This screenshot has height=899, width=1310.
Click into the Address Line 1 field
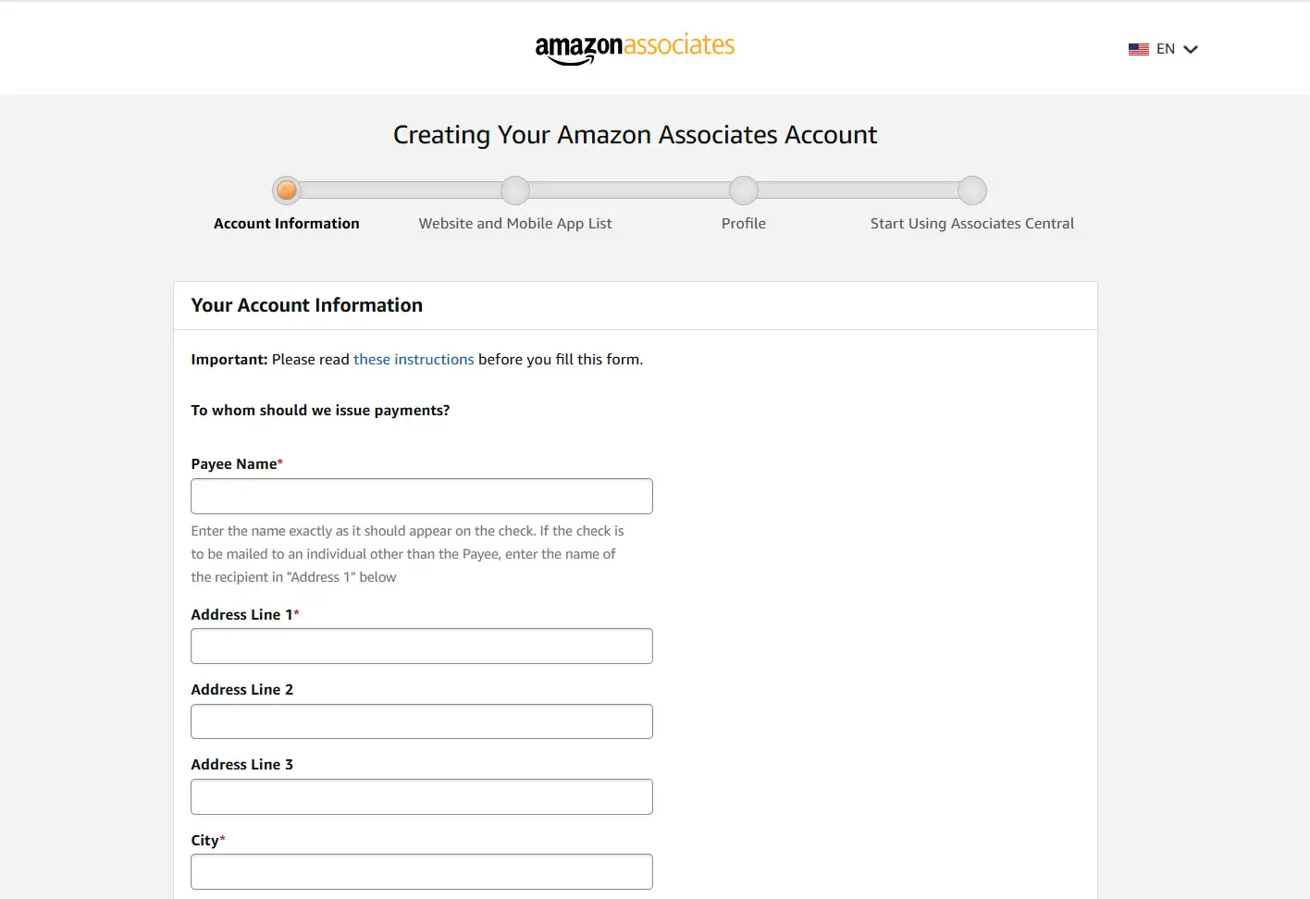(422, 647)
